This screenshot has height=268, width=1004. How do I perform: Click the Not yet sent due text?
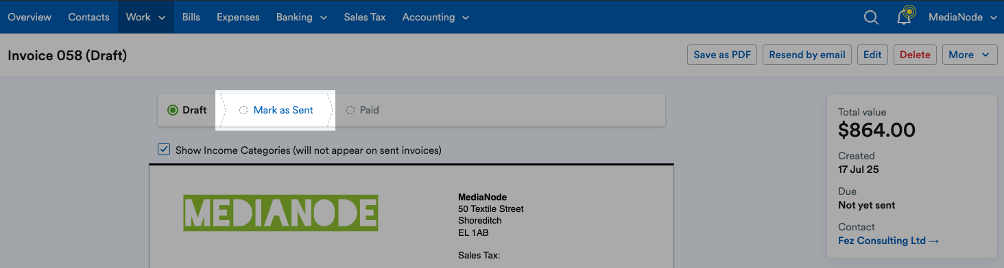point(867,205)
